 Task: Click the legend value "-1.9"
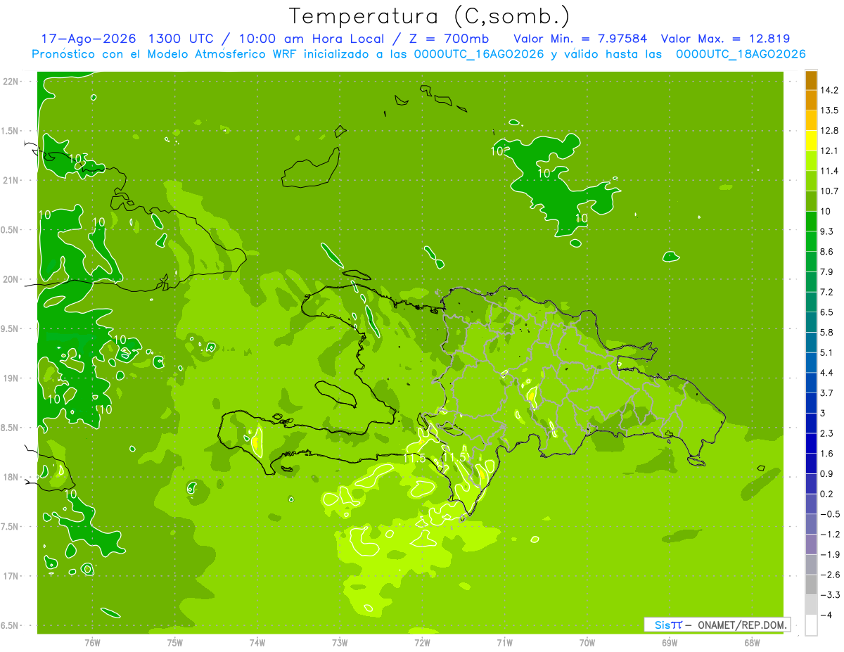(830, 554)
